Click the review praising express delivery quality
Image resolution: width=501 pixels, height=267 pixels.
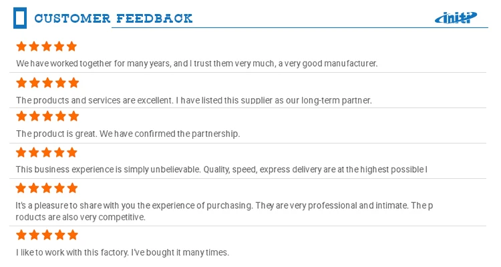coord(221,170)
